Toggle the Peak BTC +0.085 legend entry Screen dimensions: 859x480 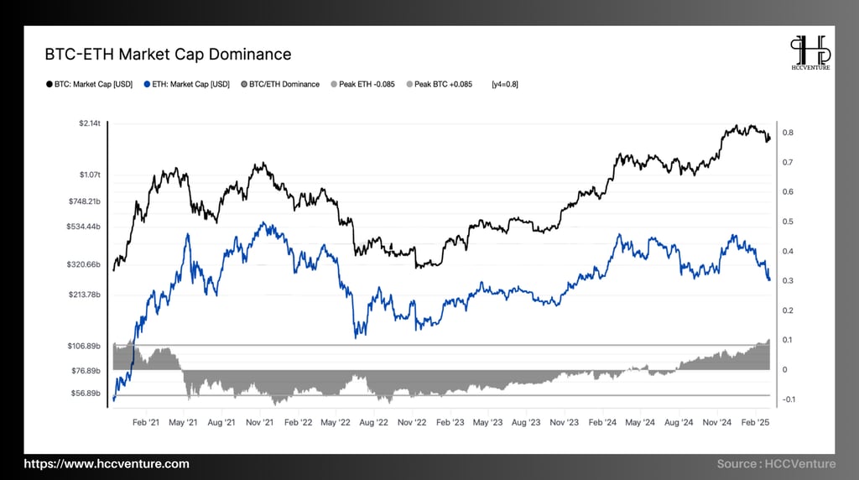pyautogui.click(x=440, y=85)
